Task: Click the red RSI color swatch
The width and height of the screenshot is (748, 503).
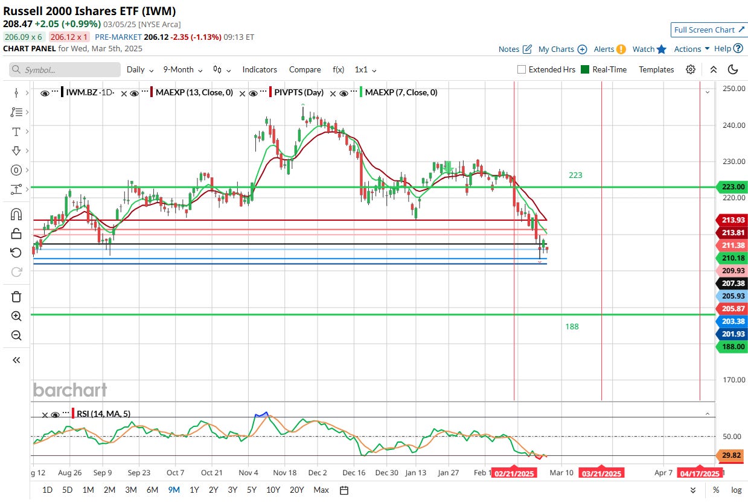Action: pyautogui.click(x=72, y=414)
